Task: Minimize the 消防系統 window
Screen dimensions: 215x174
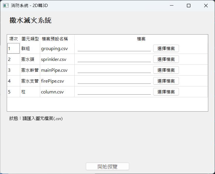Action: click(x=172, y=6)
